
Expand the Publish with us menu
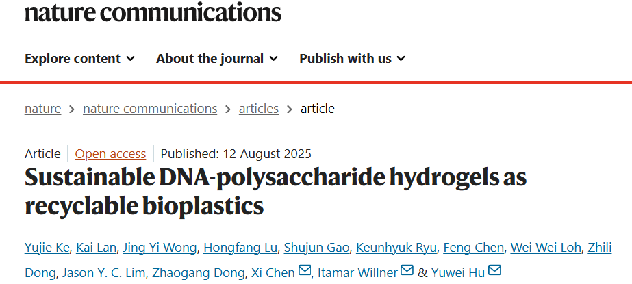click(352, 59)
